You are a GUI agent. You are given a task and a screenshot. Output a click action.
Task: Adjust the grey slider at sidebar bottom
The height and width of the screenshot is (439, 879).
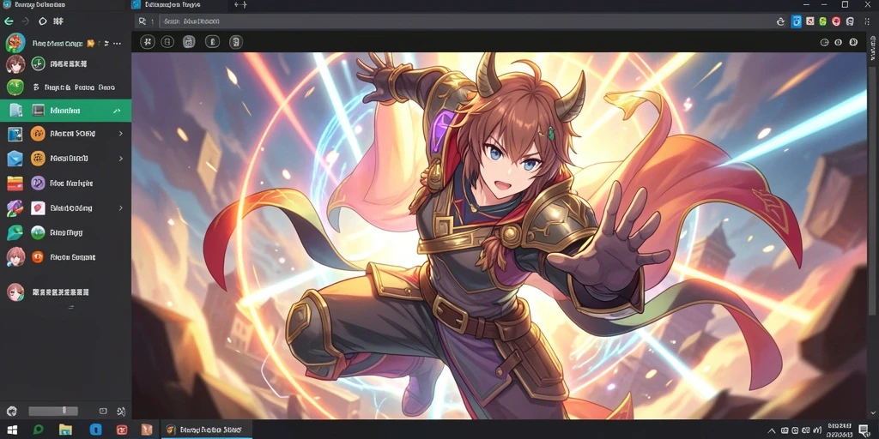[53, 411]
